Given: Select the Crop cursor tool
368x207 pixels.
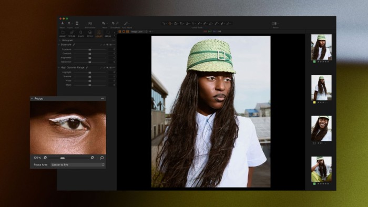Looking at the screenshot, I should [x=181, y=24].
